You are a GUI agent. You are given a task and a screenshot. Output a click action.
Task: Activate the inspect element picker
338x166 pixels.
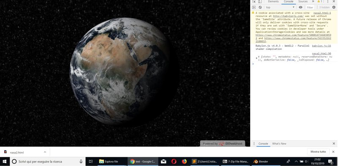254,2
